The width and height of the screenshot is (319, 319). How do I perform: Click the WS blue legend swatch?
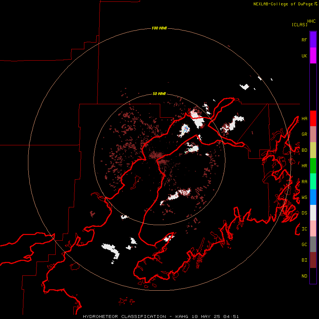(313, 197)
